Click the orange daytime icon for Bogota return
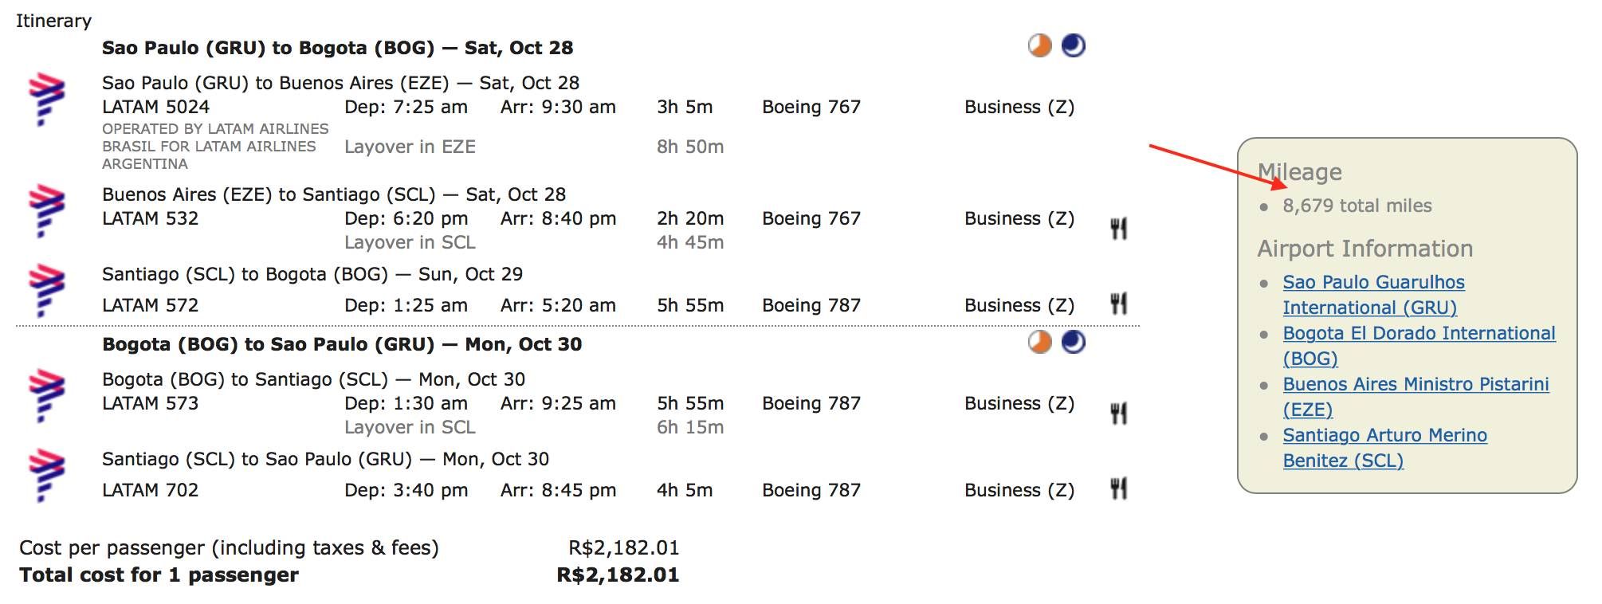The image size is (1602, 604). click(x=1039, y=342)
